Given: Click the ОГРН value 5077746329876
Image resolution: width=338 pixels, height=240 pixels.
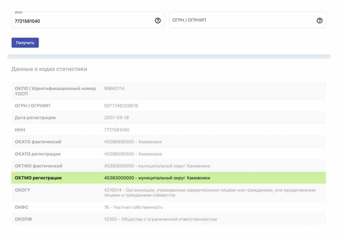Looking at the screenshot, I should pos(121,106).
